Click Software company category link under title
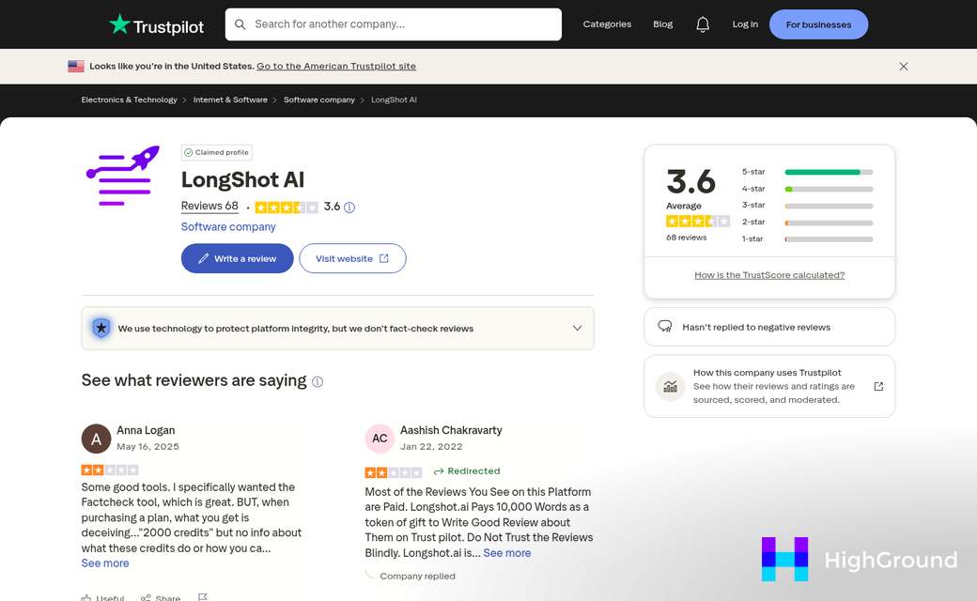Image resolution: width=977 pixels, height=601 pixels. click(x=228, y=226)
